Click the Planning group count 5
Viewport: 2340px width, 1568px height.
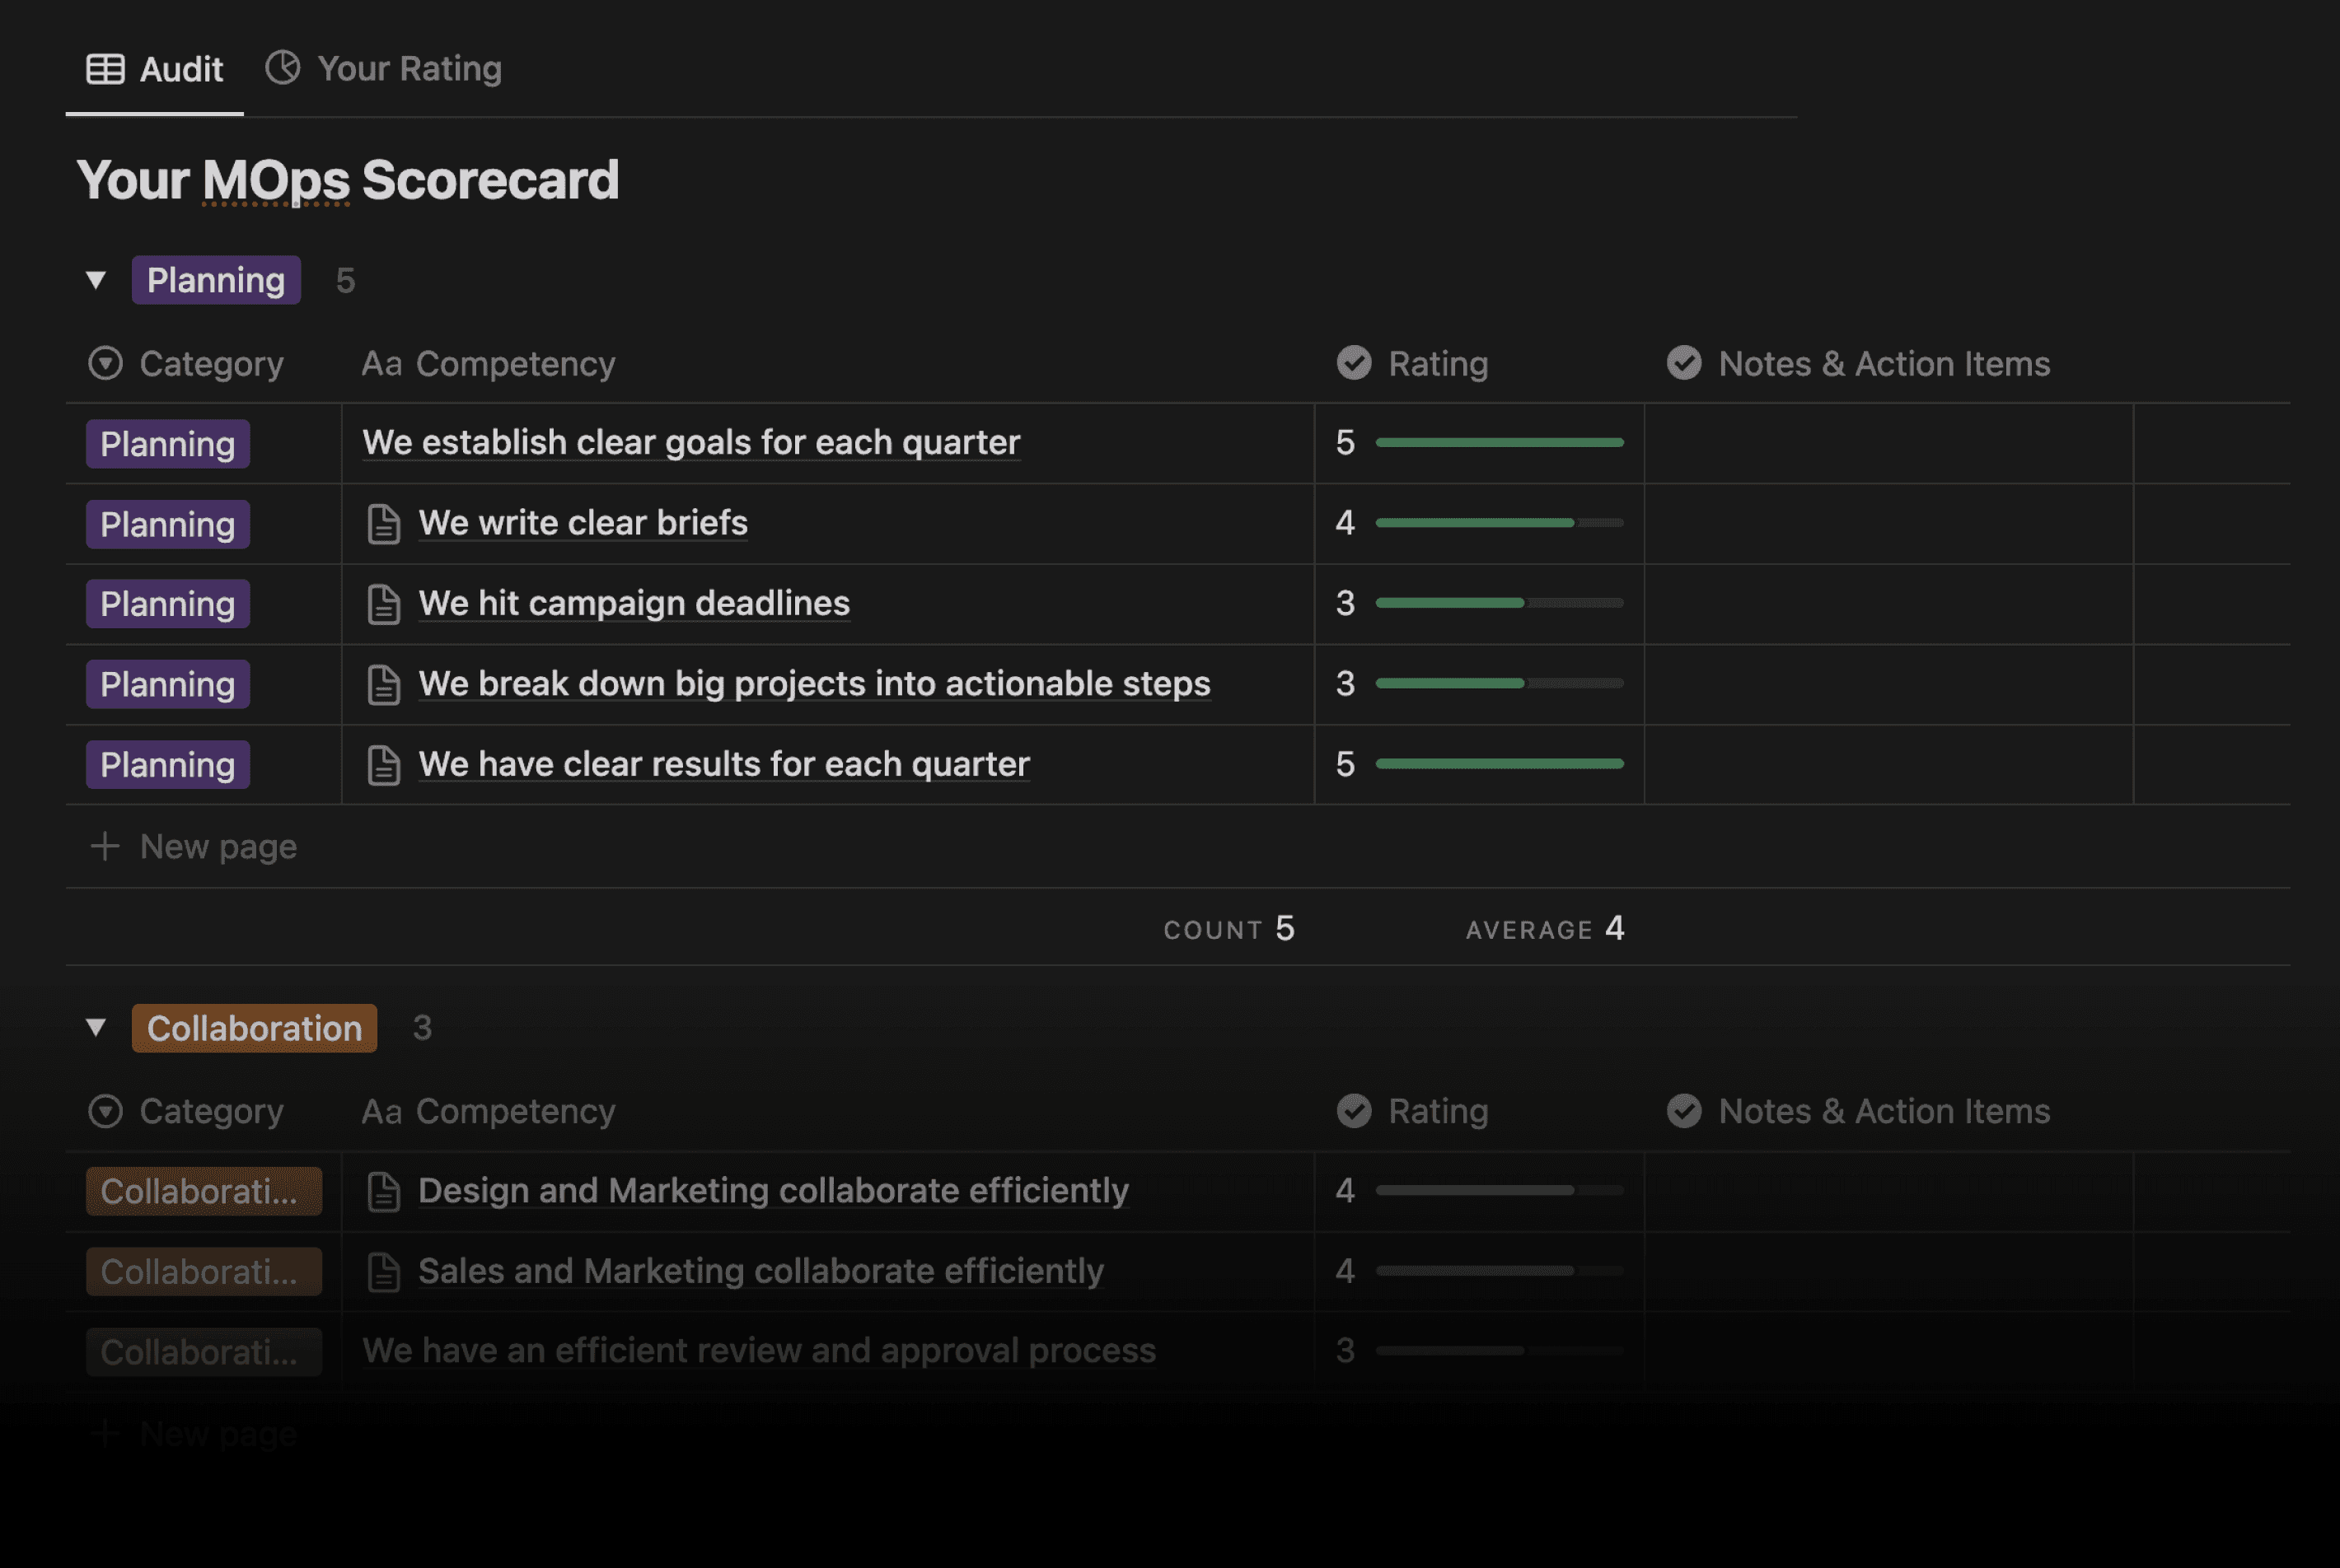[345, 281]
